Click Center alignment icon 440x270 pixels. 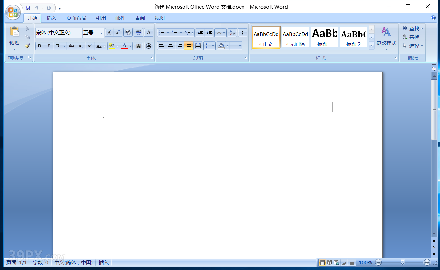pos(171,46)
